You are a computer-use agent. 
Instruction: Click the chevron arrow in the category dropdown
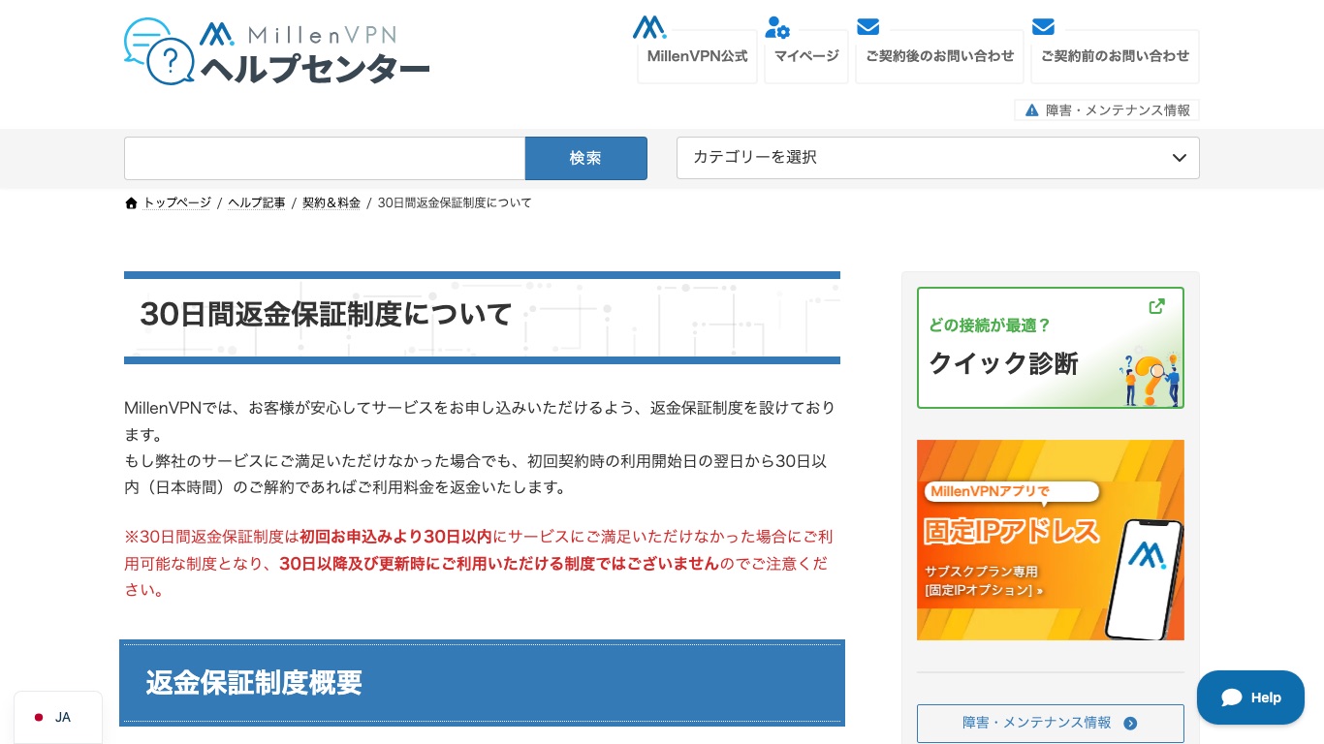pos(1179,158)
